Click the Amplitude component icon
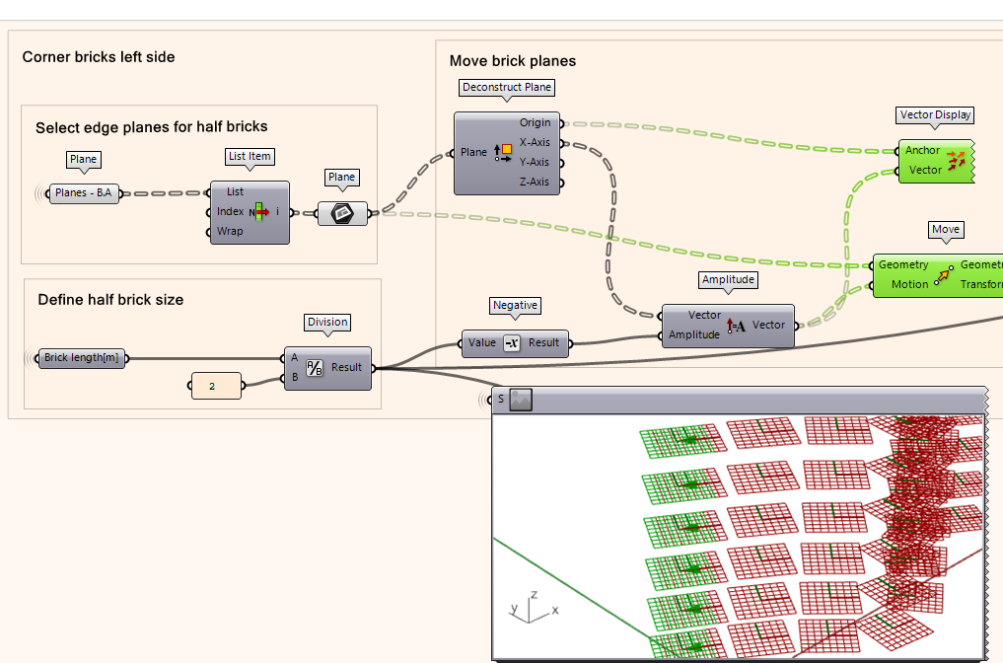This screenshot has width=1003, height=663. (x=736, y=325)
